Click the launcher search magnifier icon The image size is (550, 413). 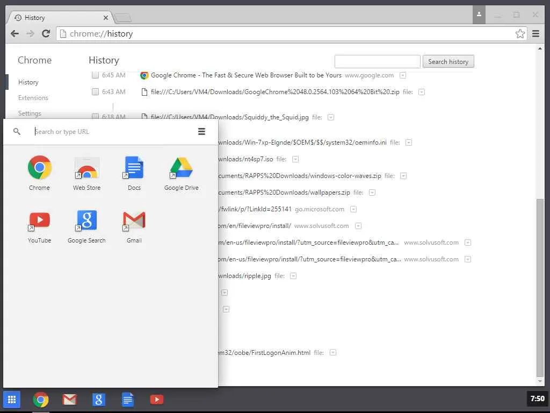pyautogui.click(x=17, y=131)
